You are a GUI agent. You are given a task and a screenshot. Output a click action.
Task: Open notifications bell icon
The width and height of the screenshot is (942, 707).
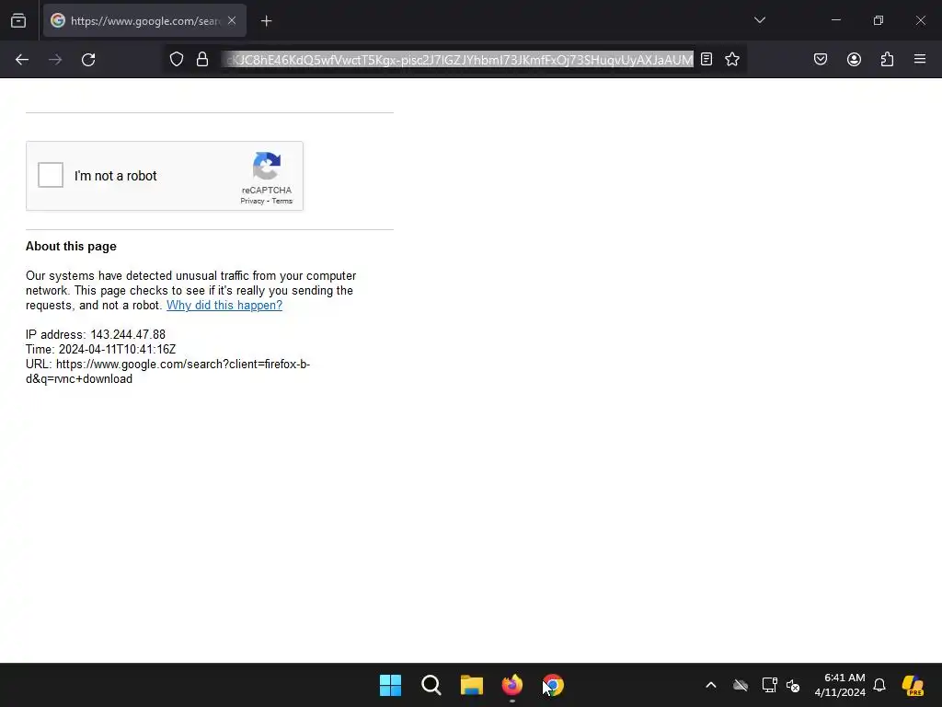879,685
